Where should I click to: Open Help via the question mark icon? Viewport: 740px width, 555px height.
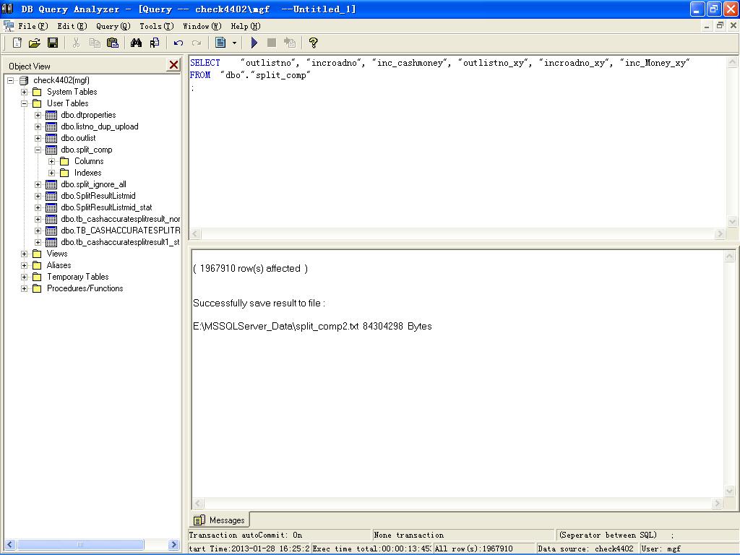pyautogui.click(x=313, y=43)
